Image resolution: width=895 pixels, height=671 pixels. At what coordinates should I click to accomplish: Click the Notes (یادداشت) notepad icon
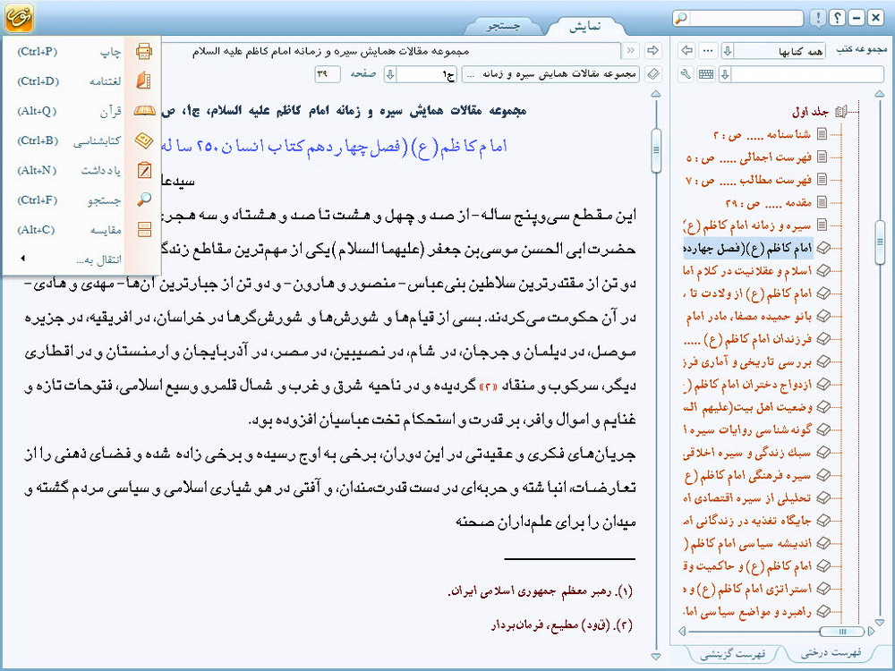coord(143,170)
